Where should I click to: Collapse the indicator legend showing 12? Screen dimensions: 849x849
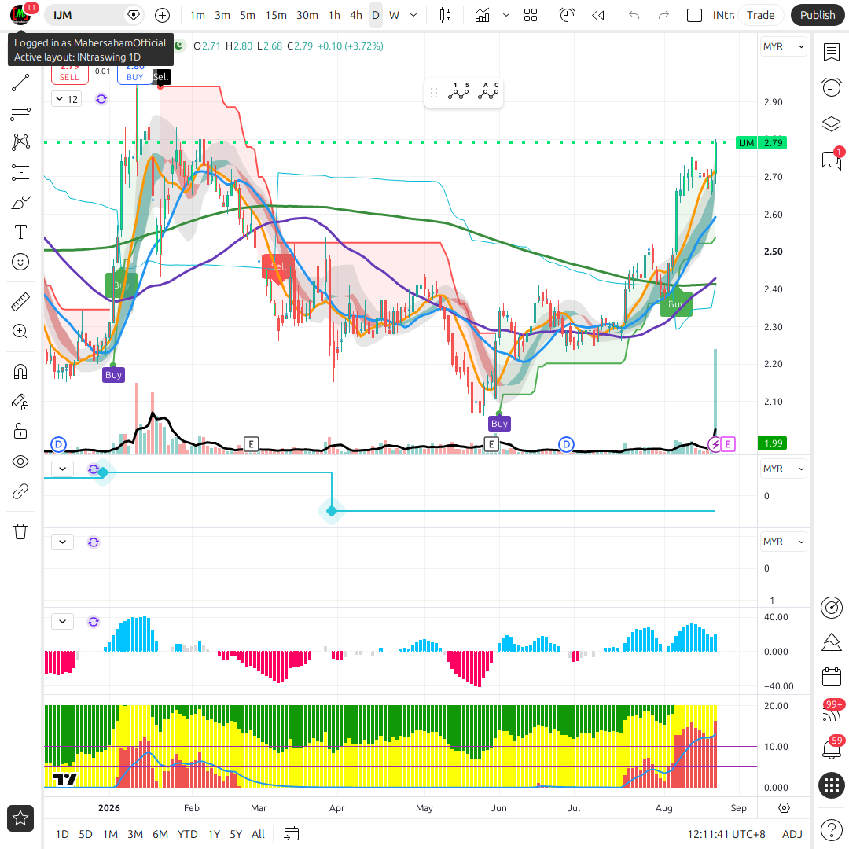point(67,99)
